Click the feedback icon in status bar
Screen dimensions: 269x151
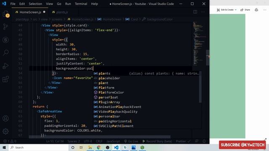[197, 141]
